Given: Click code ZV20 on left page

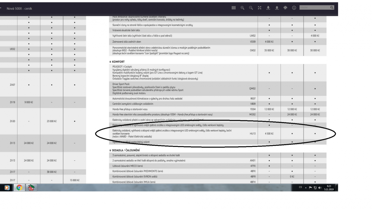Looking at the screenshot, I should (12, 121).
